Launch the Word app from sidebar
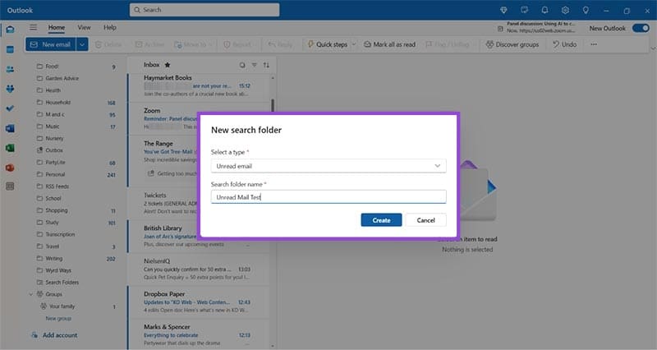Viewport: 657px width, 350px height. (10, 128)
